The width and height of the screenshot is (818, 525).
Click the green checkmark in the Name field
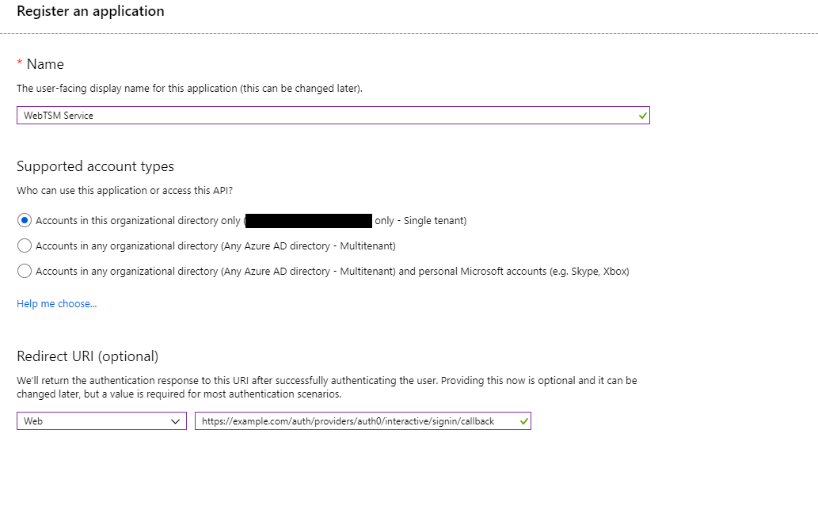tap(642, 116)
